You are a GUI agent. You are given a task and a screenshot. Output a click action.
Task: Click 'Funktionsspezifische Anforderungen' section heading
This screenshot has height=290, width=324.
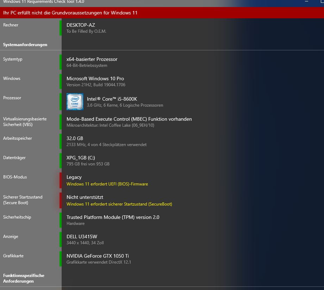(24, 278)
